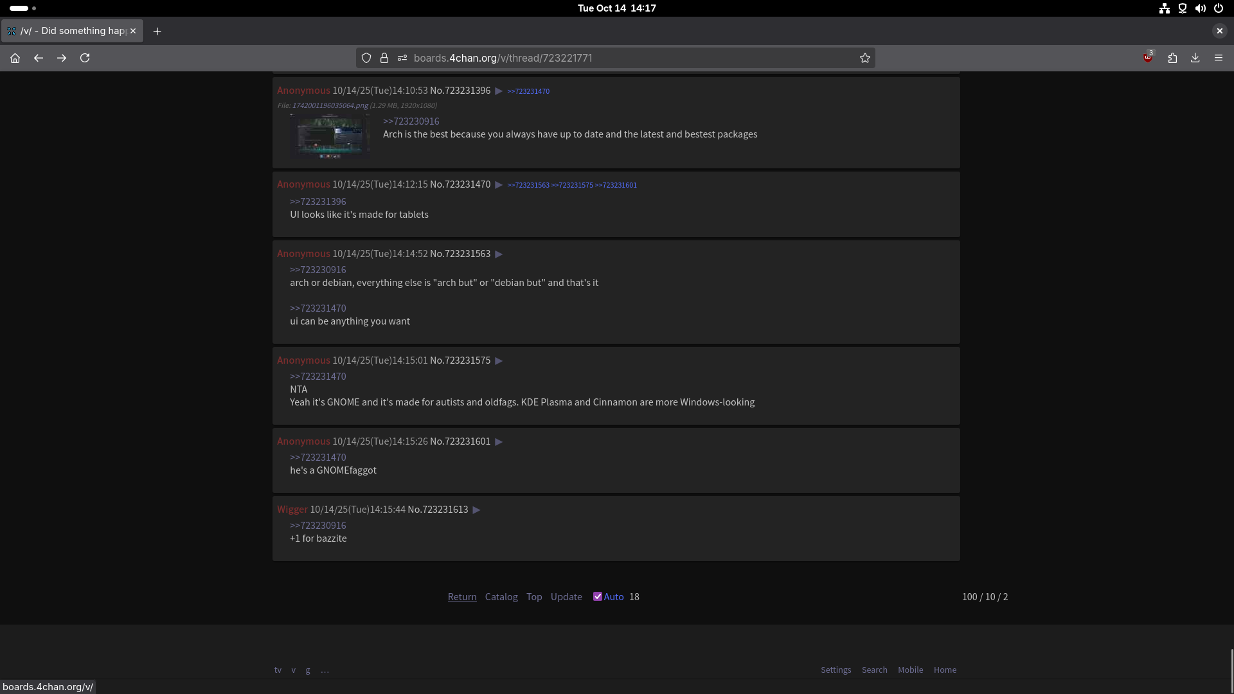Open the uBlock Origin extension icon
Image resolution: width=1234 pixels, height=694 pixels.
click(1148, 58)
